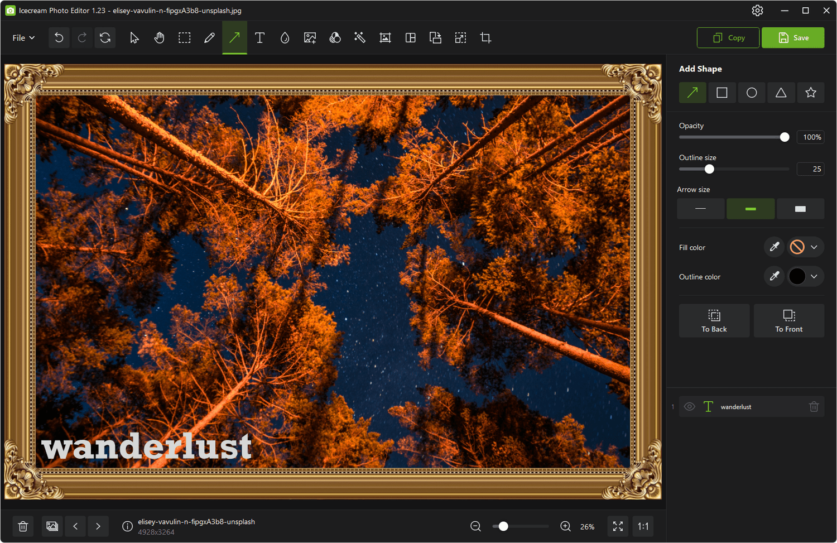Open the Outline color dropdown

pos(815,276)
